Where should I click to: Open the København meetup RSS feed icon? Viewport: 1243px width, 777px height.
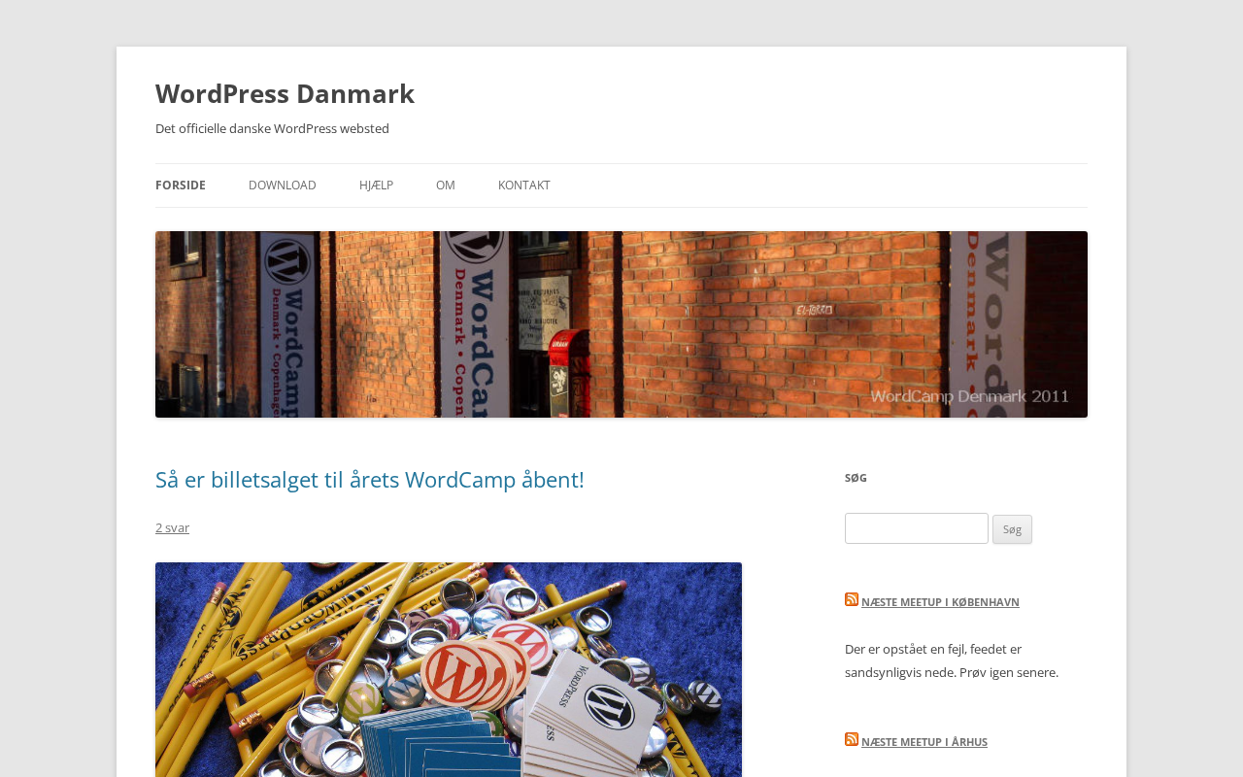point(852,599)
